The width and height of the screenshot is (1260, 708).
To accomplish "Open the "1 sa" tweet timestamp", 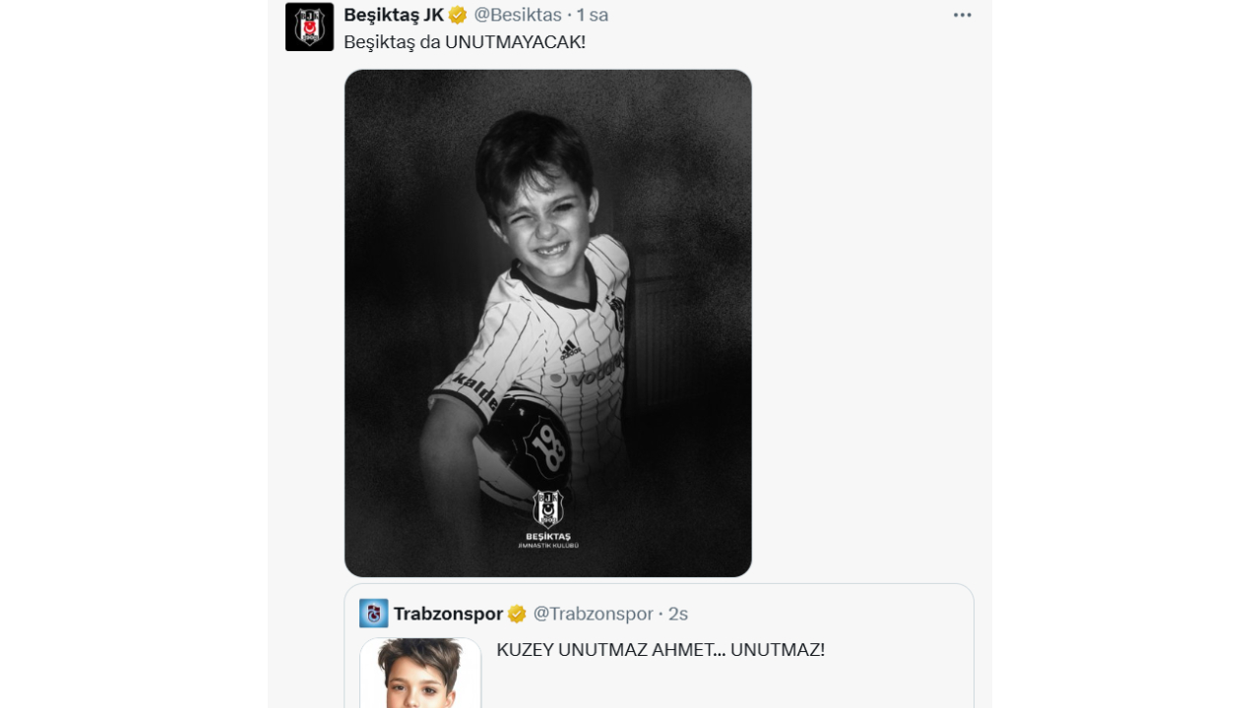I will click(x=593, y=15).
